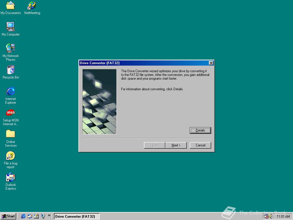Select the Drive Converter taskbar button
Viewport: 293px width, 220px height.
click(76, 216)
